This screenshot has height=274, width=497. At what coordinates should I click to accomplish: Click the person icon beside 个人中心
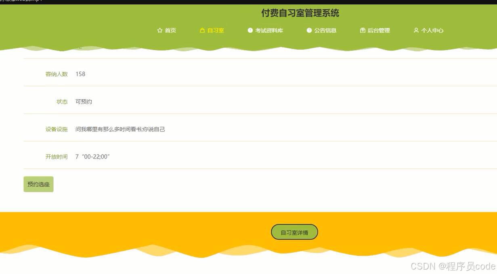tap(416, 30)
